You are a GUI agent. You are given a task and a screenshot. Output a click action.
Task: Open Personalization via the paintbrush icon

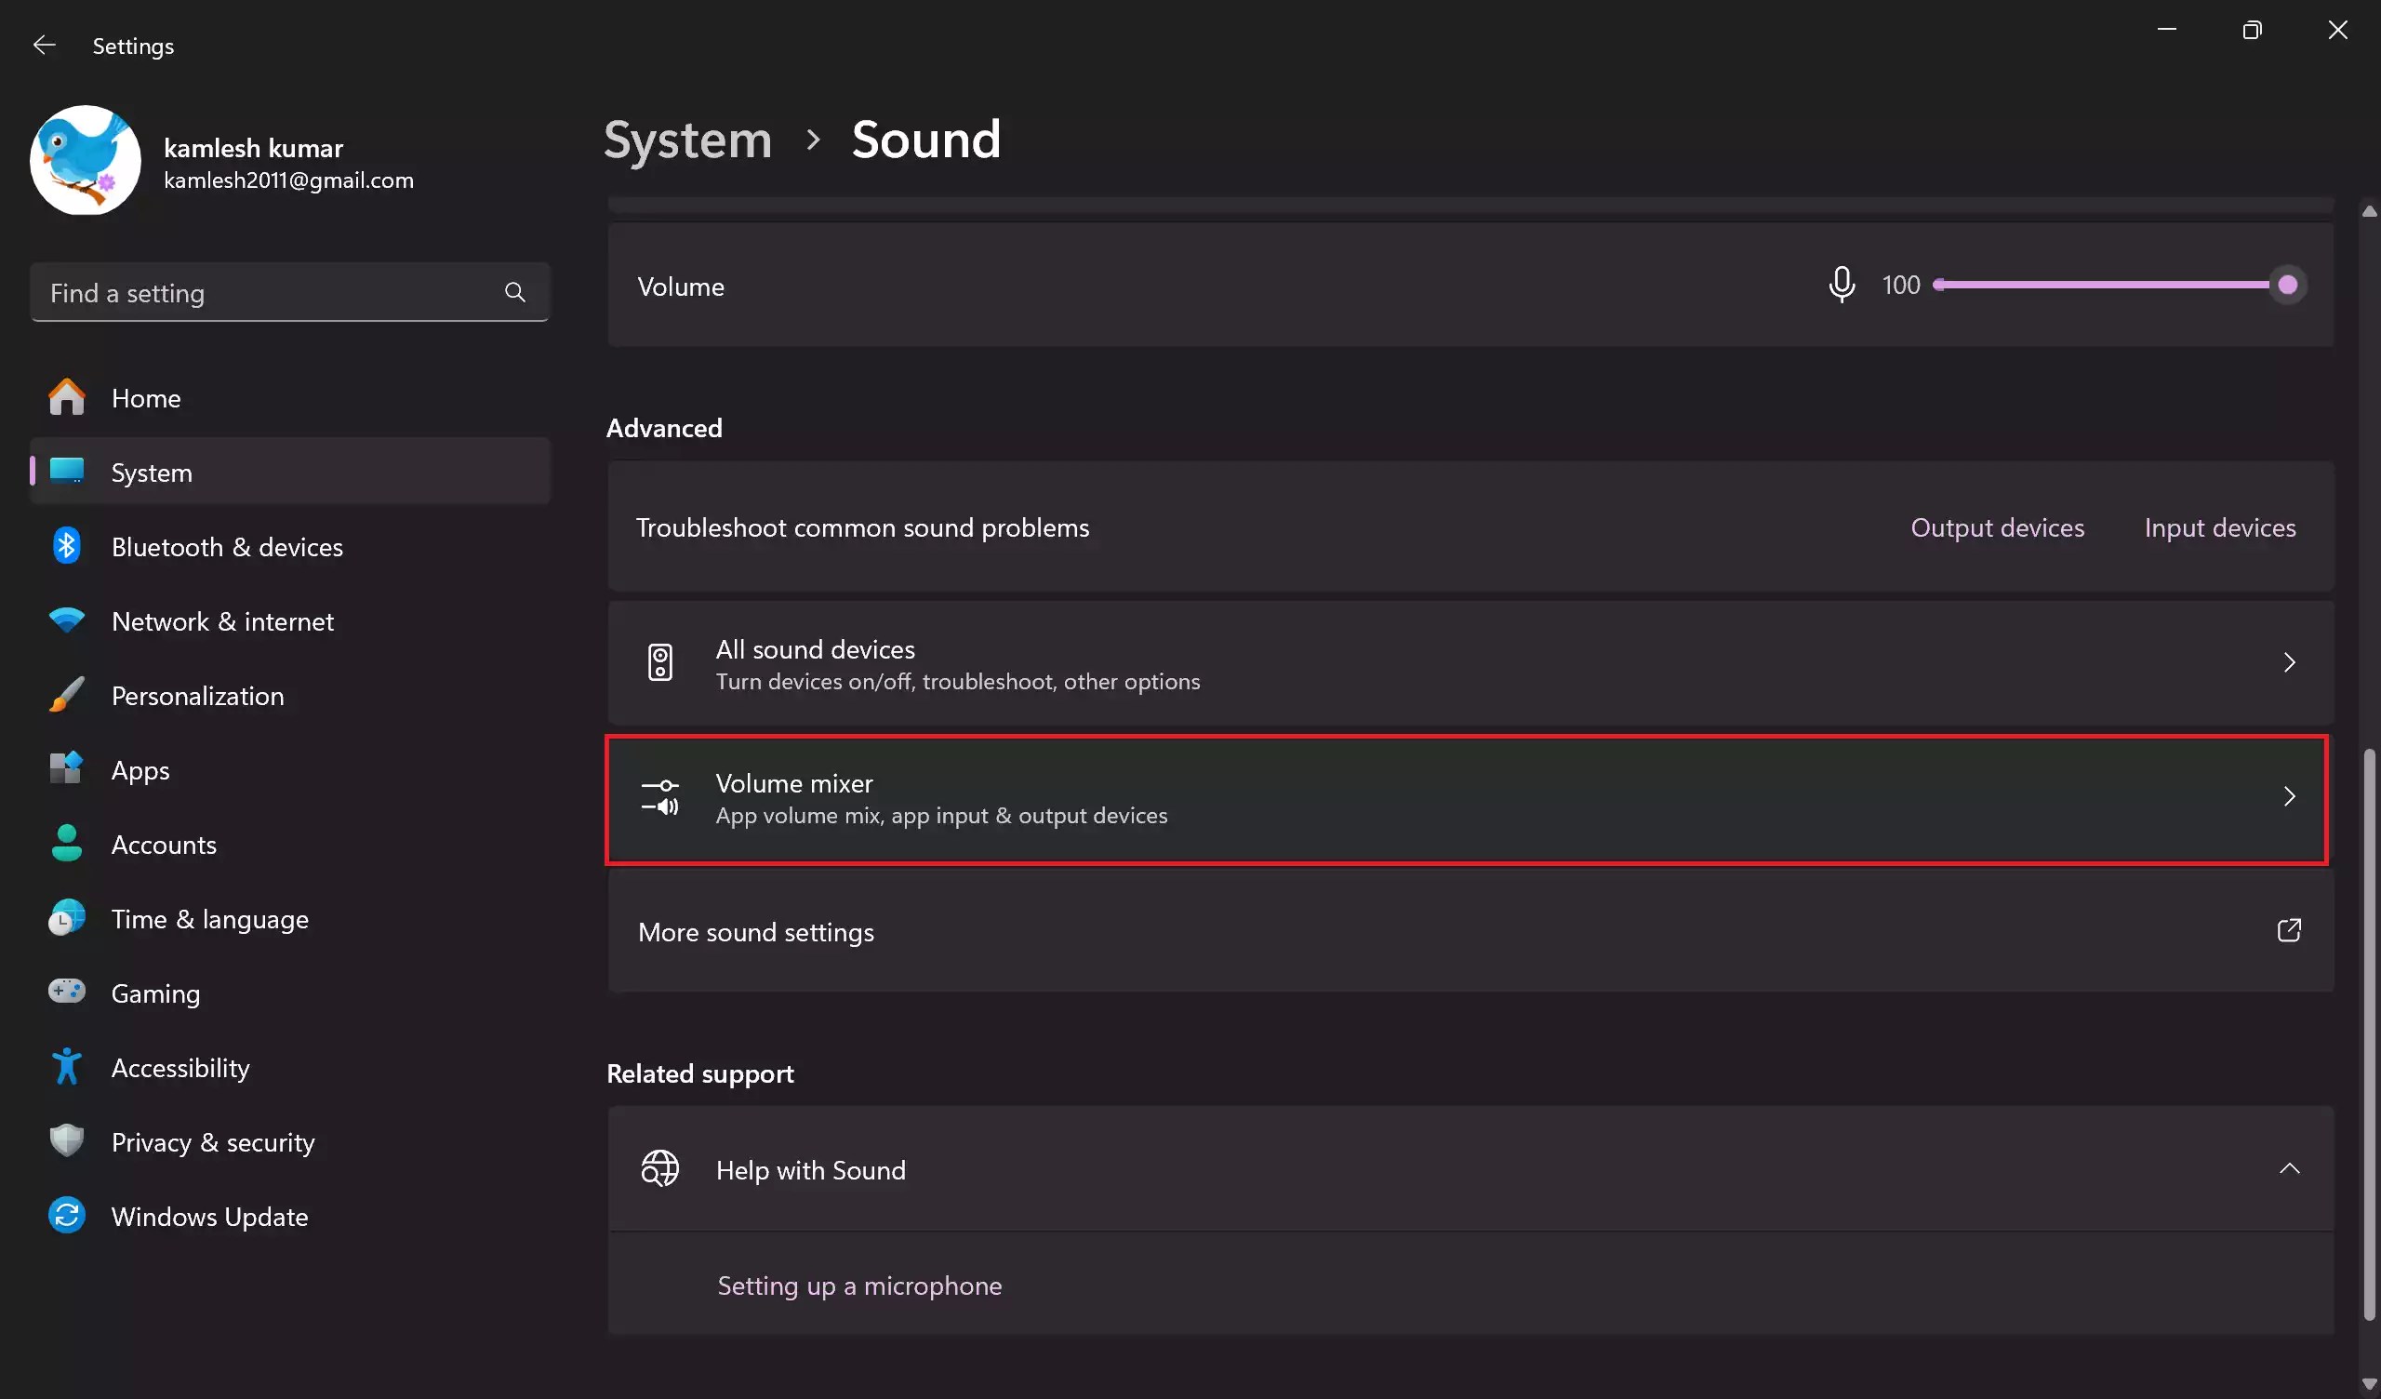[x=66, y=695]
